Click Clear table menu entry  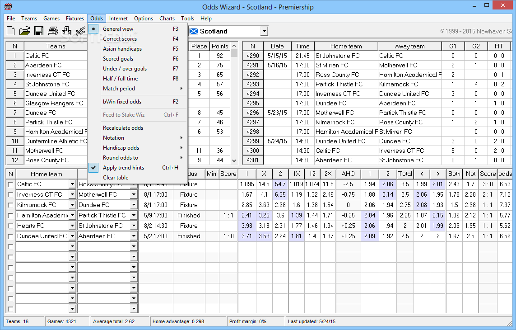tap(138, 177)
